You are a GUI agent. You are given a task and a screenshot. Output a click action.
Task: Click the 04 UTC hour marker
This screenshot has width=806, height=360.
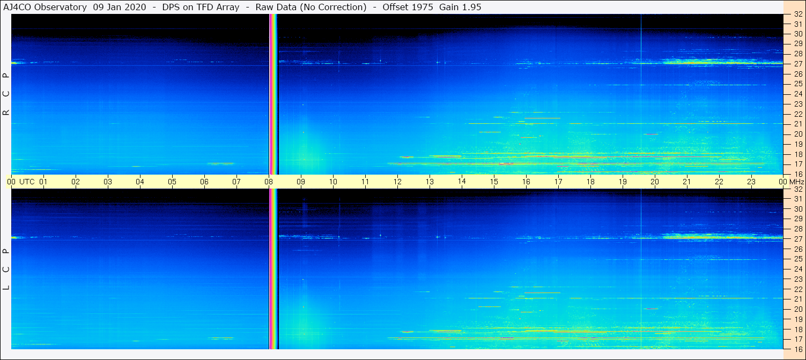(x=140, y=182)
